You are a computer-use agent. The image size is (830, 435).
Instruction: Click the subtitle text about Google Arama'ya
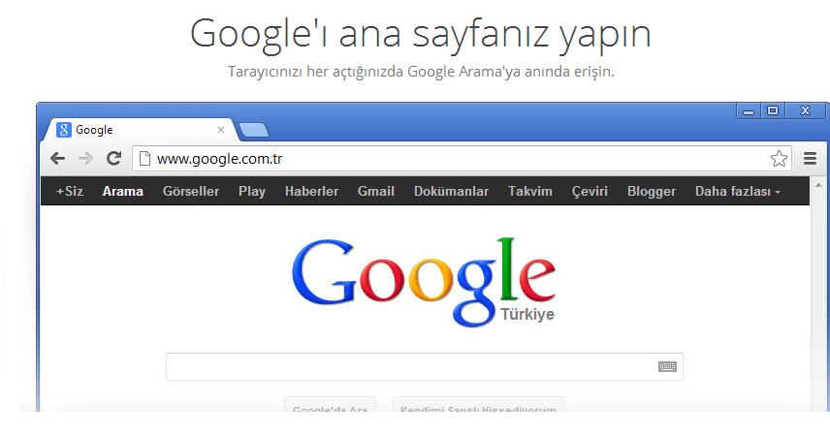(421, 72)
